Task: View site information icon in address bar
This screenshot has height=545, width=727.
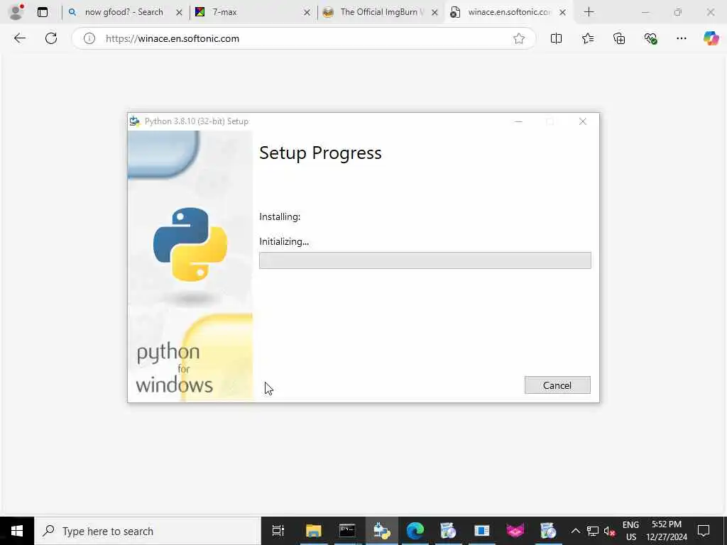Action: click(x=89, y=38)
